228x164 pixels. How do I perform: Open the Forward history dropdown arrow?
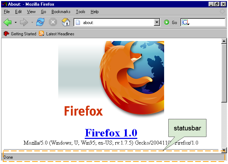click(32, 22)
